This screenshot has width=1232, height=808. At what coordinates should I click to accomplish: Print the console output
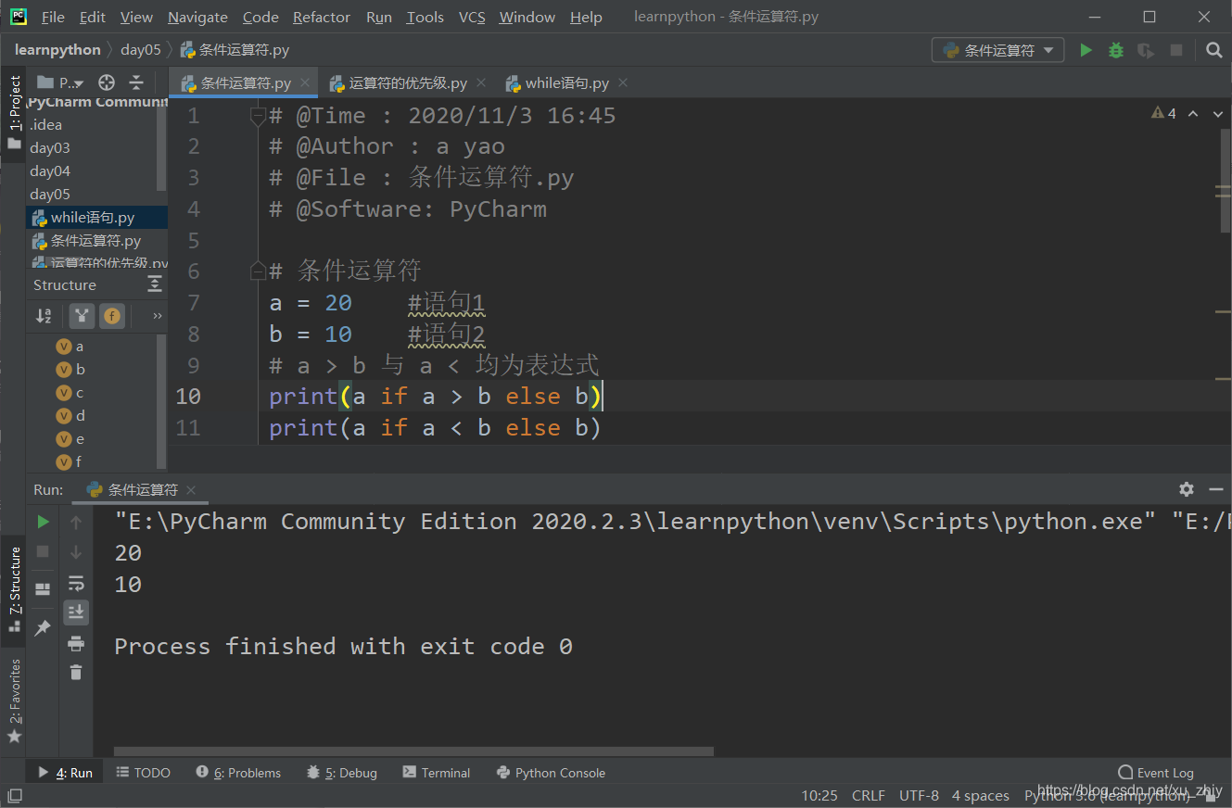pos(76,643)
